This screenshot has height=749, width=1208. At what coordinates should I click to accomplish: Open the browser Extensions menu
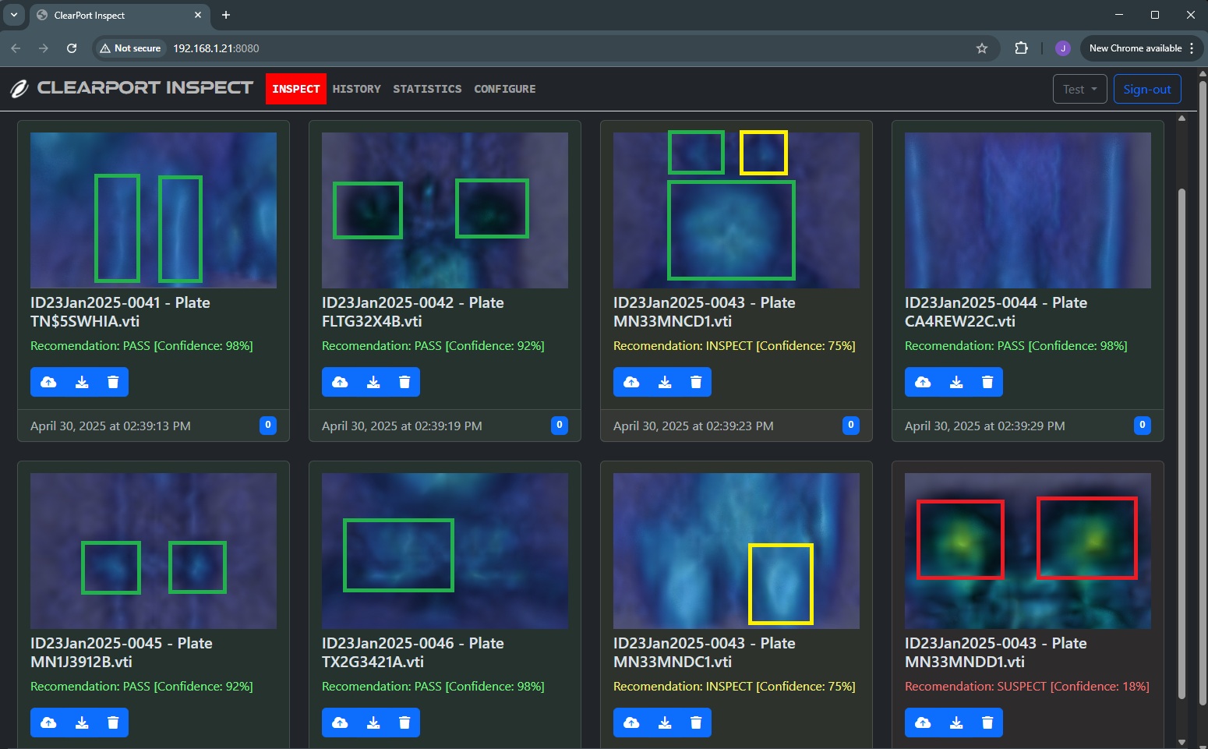pyautogui.click(x=1021, y=48)
